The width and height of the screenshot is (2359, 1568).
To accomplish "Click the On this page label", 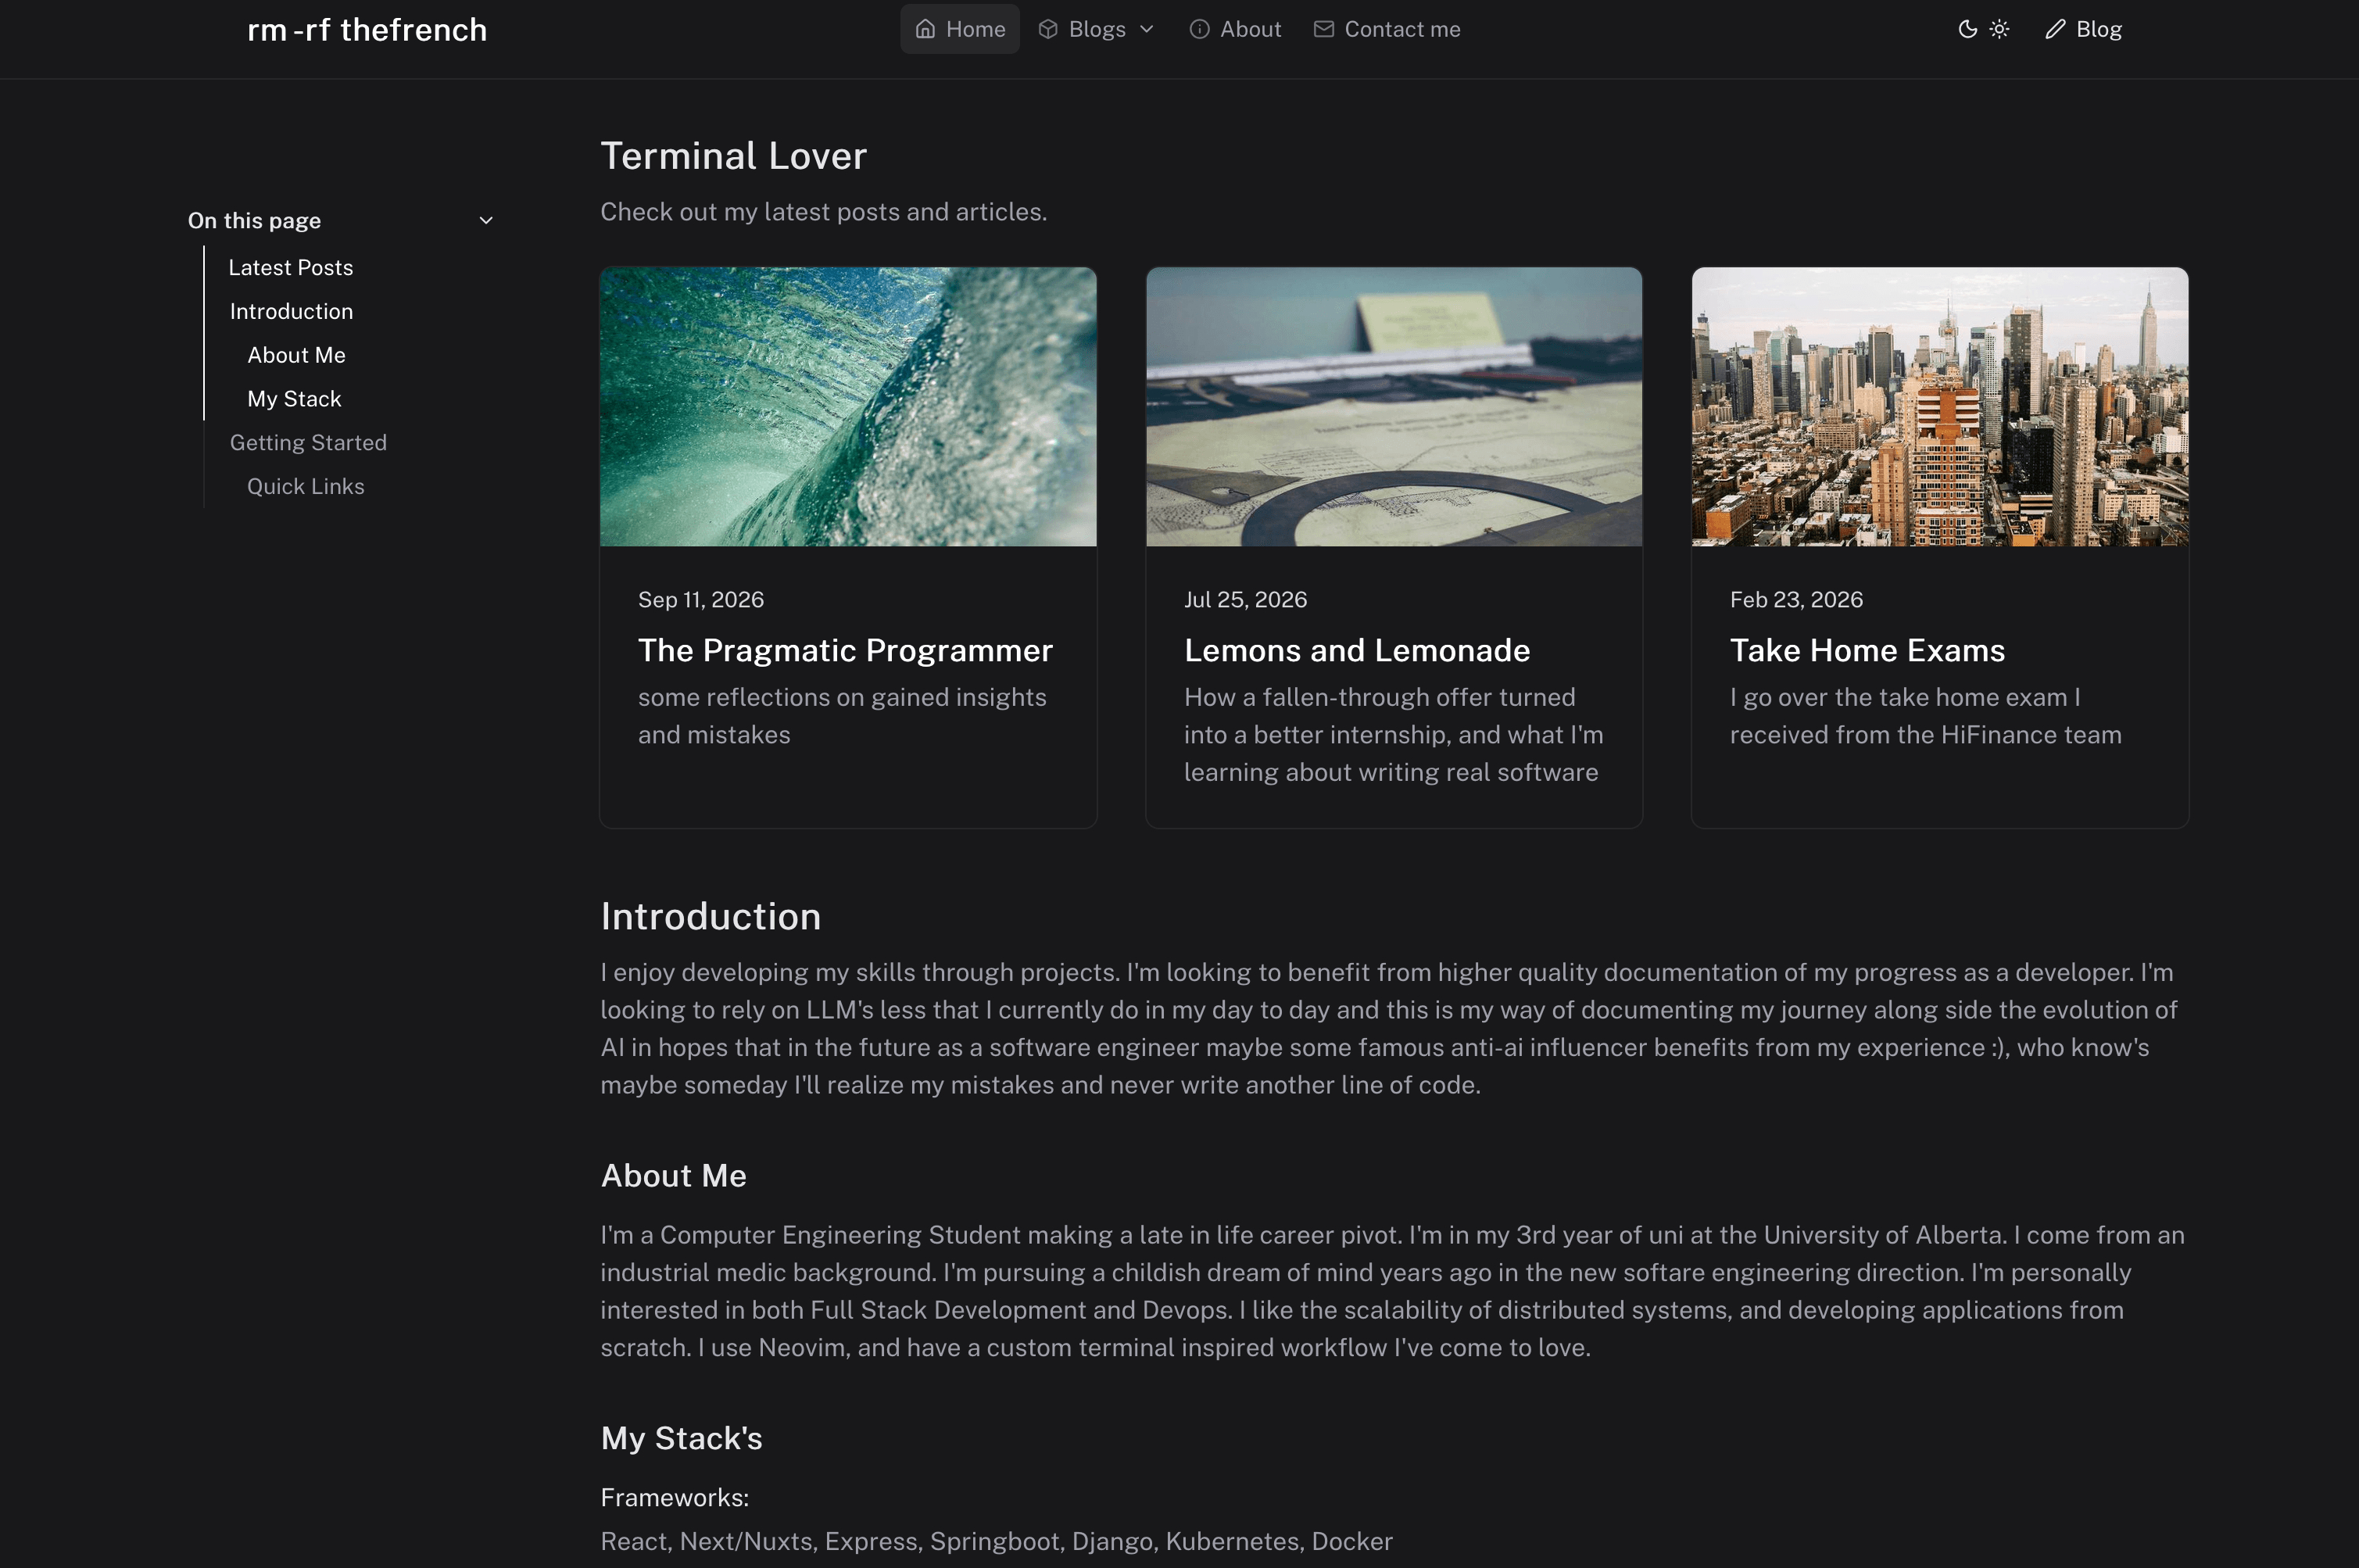I will (x=254, y=220).
